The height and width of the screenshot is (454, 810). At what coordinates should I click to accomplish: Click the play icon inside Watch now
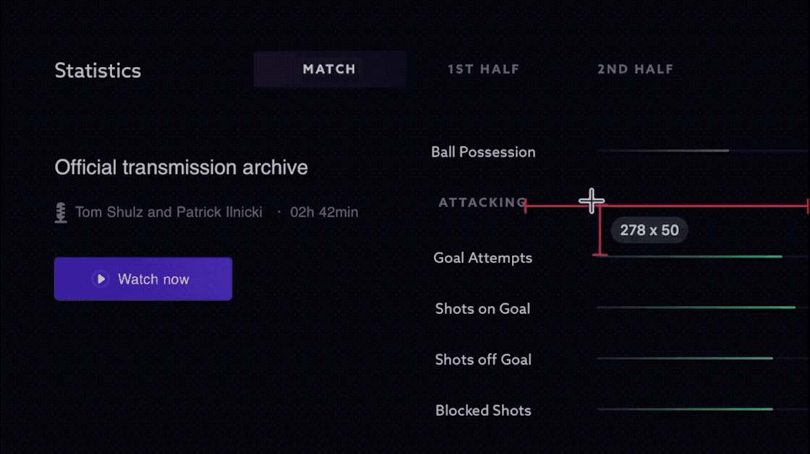coord(101,279)
